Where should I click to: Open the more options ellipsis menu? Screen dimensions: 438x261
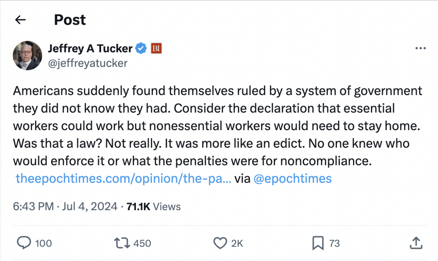[x=421, y=48]
